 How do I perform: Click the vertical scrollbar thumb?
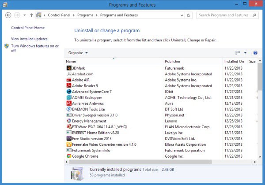point(260,77)
